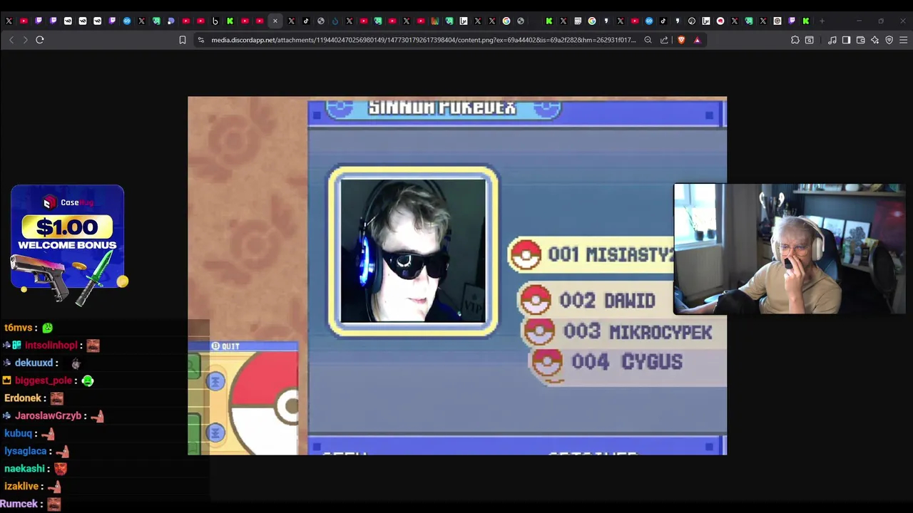Go forward to the next page
913x513 pixels.
pos(26,40)
